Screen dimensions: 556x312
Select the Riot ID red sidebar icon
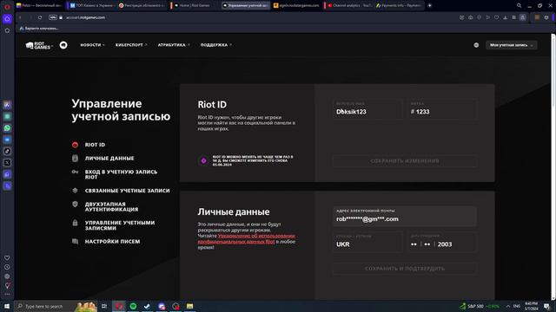[x=75, y=145]
